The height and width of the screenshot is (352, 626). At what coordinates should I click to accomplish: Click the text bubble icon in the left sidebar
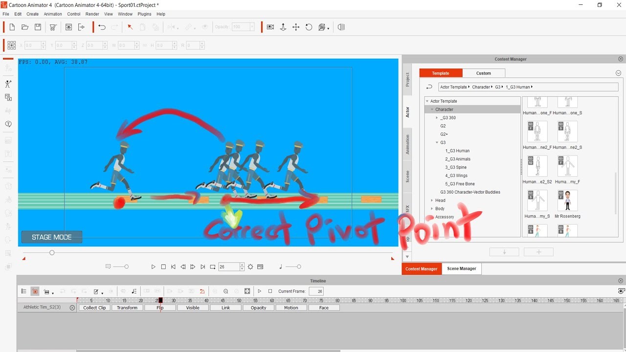pos(8,124)
